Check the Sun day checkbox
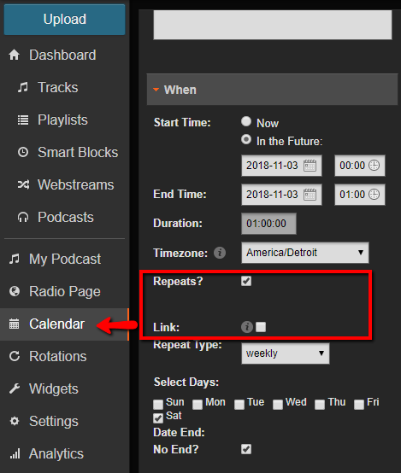The image size is (401, 473). point(158,404)
